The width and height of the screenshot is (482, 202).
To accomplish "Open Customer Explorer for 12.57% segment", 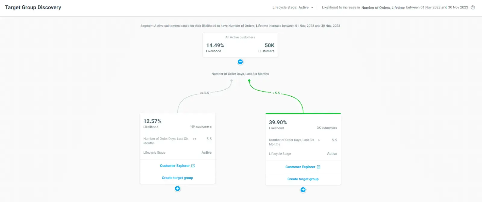I will (x=175, y=166).
